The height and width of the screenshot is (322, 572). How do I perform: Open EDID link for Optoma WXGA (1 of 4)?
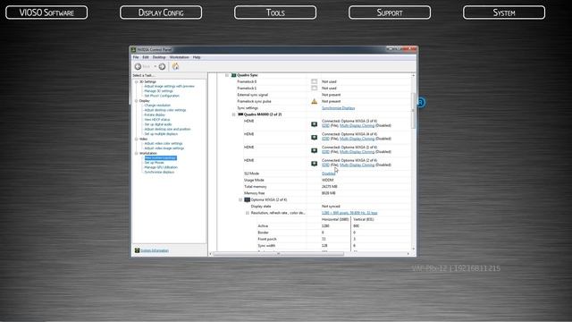[325, 152]
